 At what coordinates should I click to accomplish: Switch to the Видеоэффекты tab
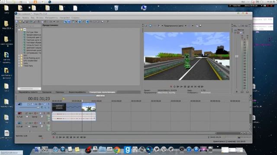tap(77, 92)
